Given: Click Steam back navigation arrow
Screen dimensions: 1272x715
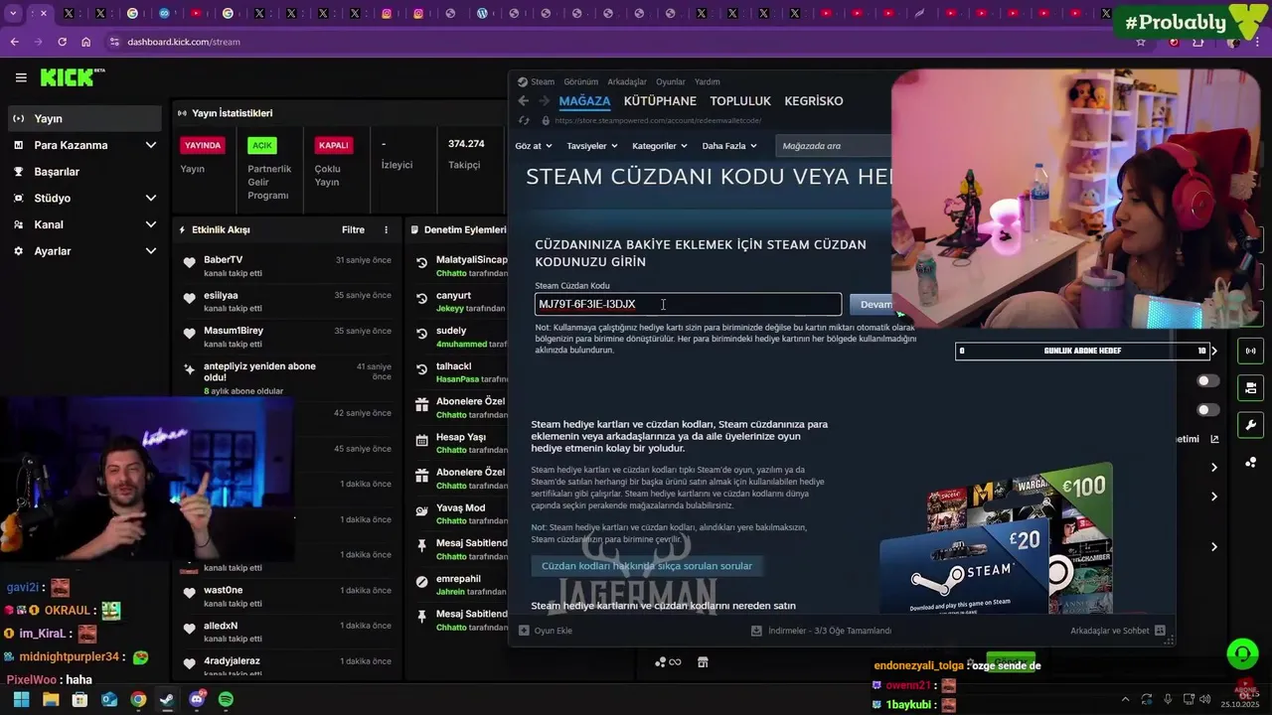Looking at the screenshot, I should click(524, 100).
